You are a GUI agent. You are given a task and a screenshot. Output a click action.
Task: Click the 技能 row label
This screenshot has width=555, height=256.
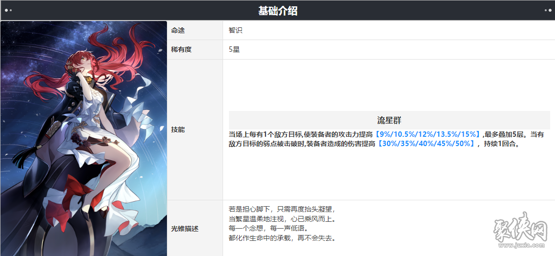[178, 129]
